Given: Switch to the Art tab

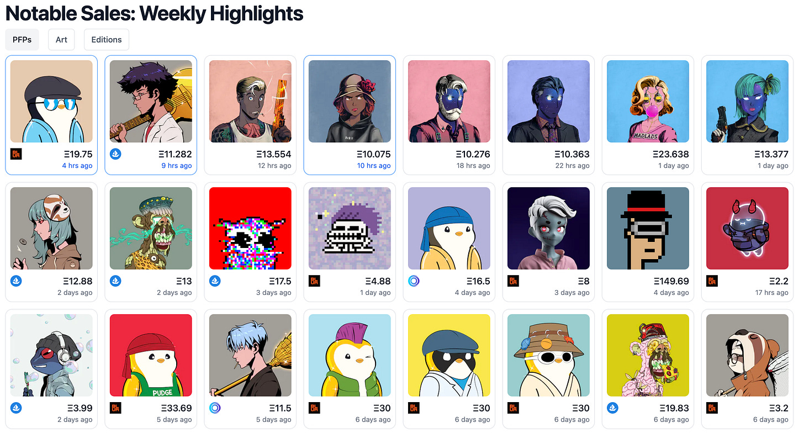Looking at the screenshot, I should 61,40.
